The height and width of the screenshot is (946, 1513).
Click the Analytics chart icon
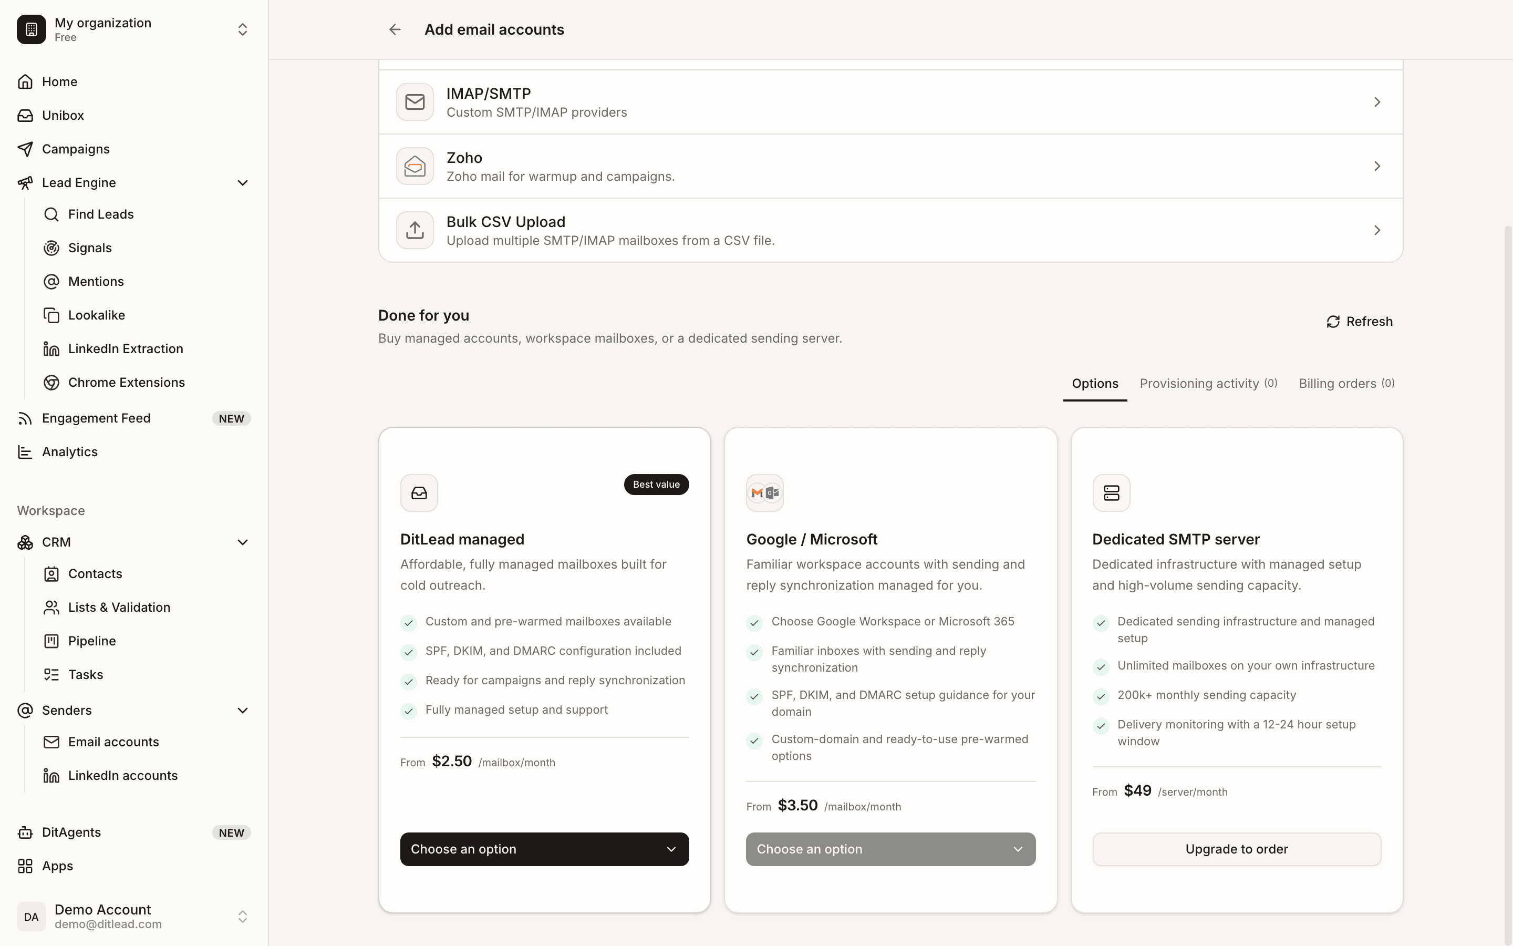coord(25,453)
